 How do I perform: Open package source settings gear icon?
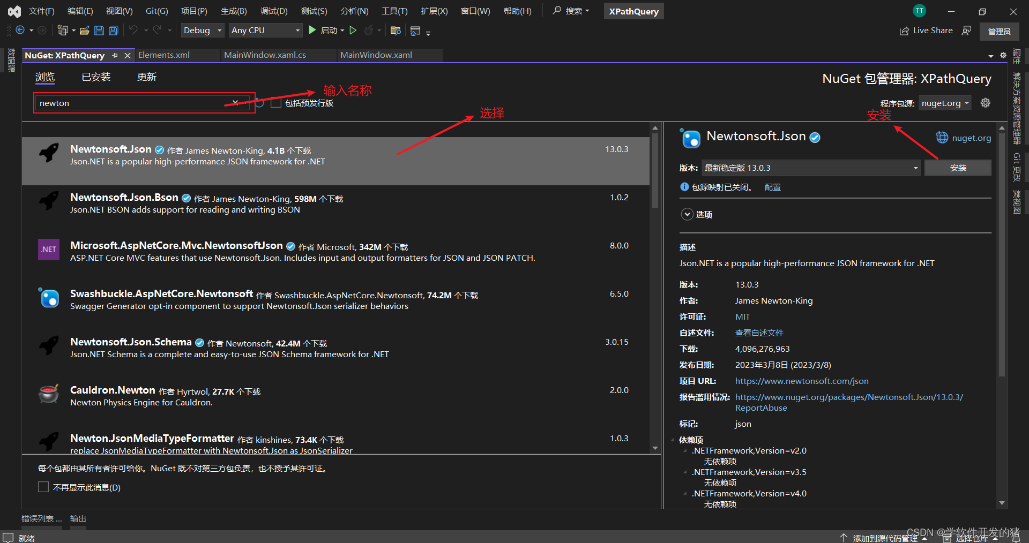point(986,103)
